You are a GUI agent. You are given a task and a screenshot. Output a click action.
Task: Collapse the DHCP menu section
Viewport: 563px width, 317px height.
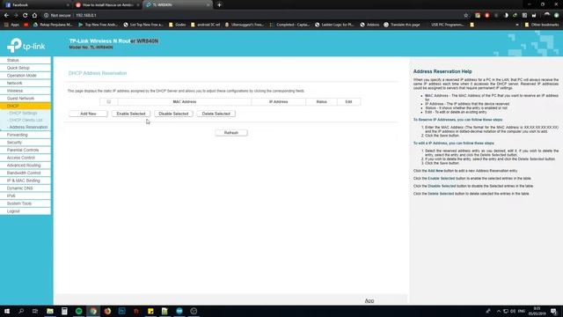coord(26,106)
